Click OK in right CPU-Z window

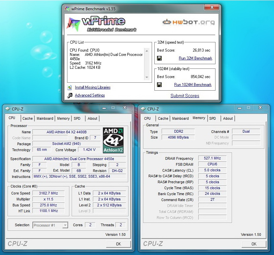point(254,244)
